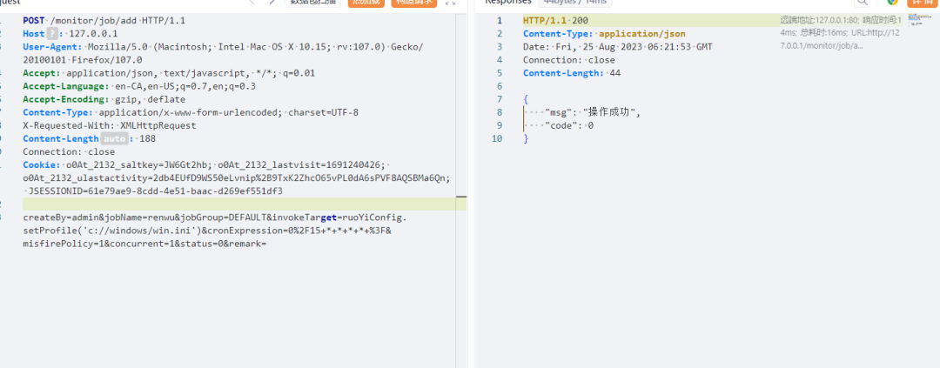Click the 数据包扫描 packet scan button
This screenshot has height=368, width=940.
point(313,3)
